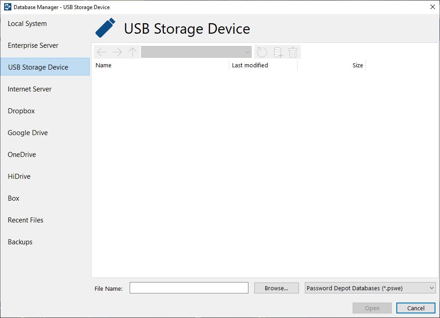Click the Database Manager title bar icon

(x=7, y=7)
